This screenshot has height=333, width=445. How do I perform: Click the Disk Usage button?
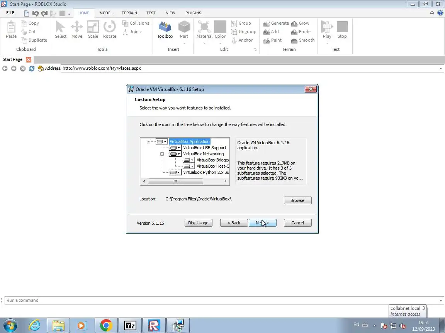pos(198,223)
